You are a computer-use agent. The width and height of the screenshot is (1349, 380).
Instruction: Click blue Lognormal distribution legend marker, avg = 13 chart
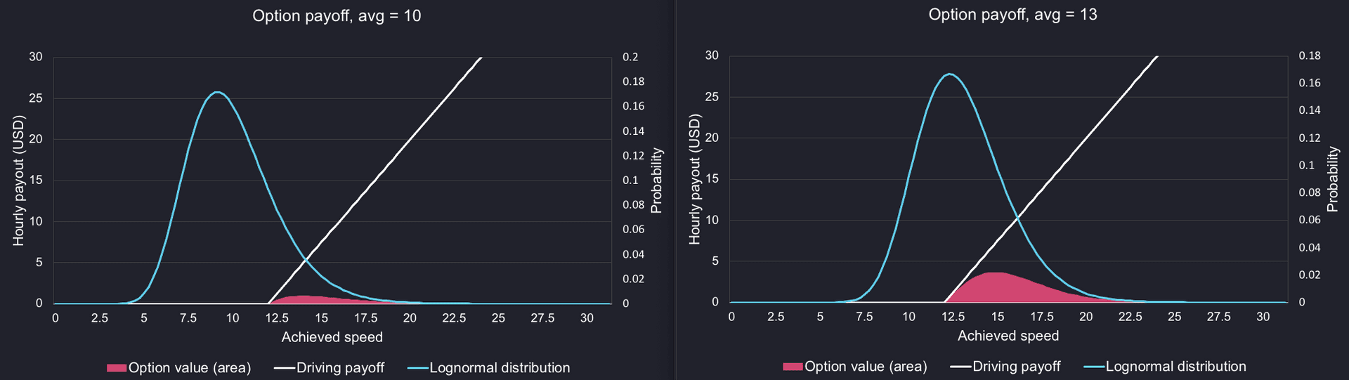(1094, 367)
